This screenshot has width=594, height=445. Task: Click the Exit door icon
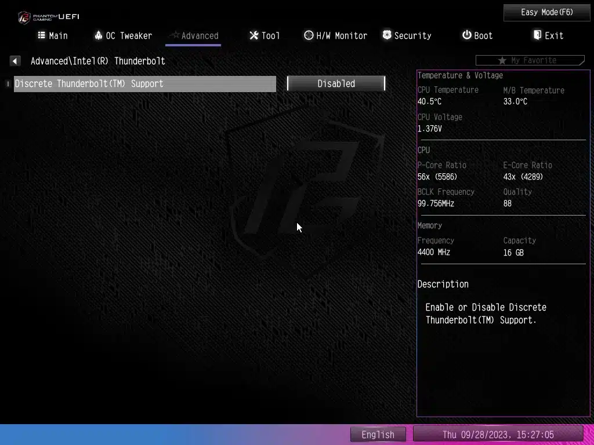pos(537,35)
